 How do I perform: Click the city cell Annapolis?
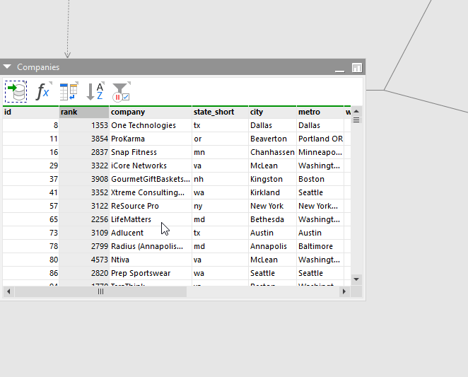(272, 246)
